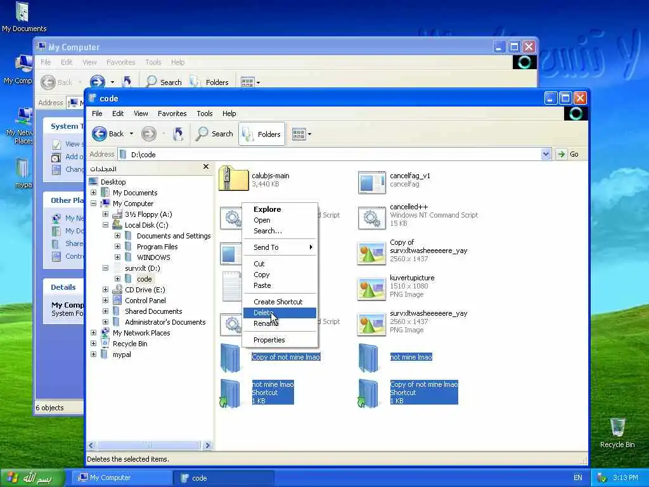Open the Favorites menu in code window
The image size is (649, 487).
point(172,114)
